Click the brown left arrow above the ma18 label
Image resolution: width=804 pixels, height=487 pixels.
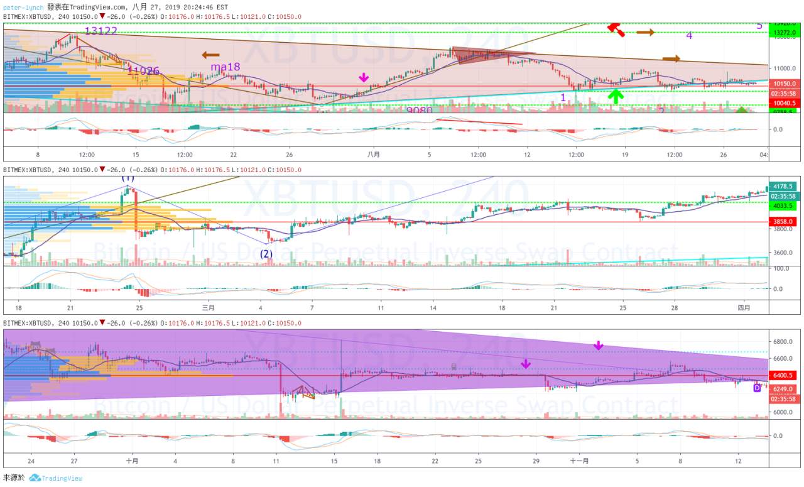point(210,55)
